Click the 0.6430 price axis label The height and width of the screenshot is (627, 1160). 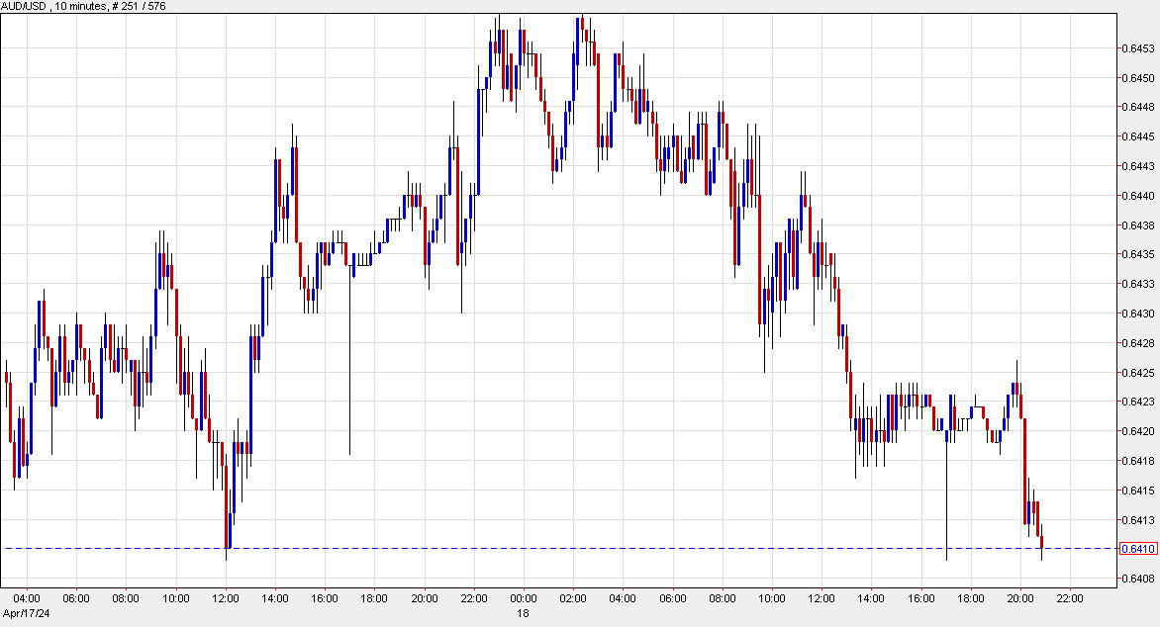(1136, 315)
